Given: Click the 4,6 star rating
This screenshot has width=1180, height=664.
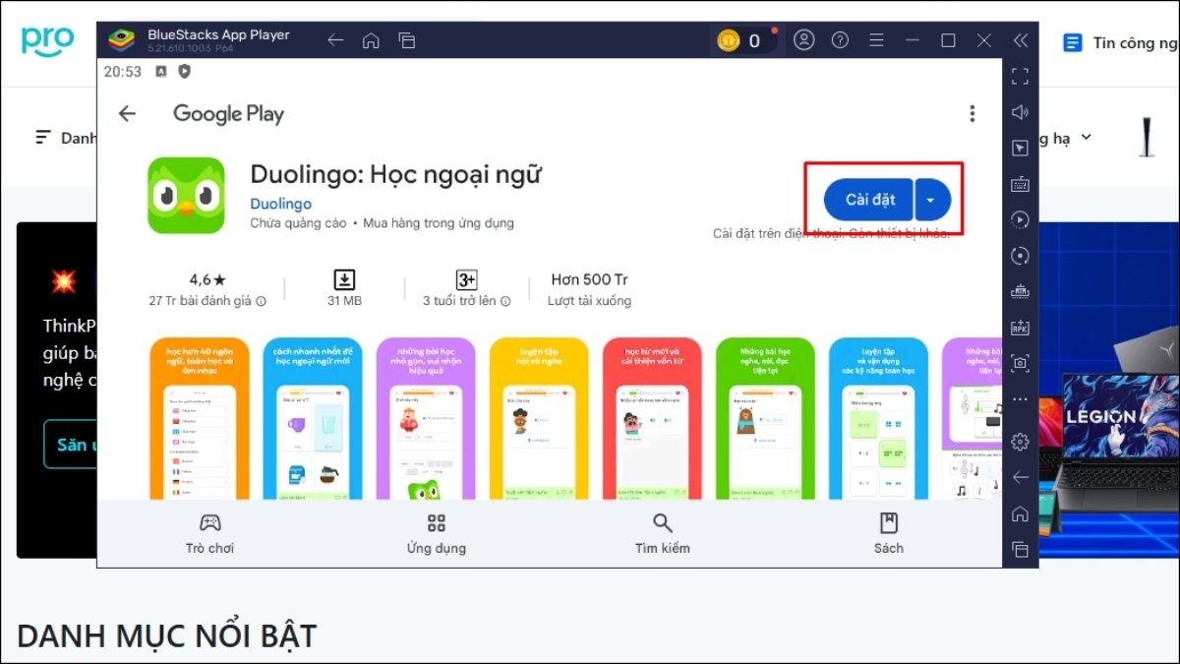Looking at the screenshot, I should (206, 280).
